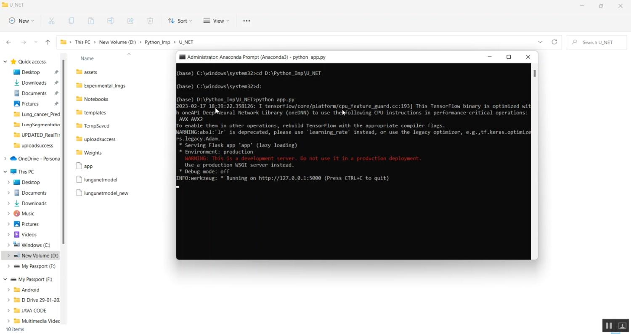Click the 10 items status bar text
Screen dimensions: 631x334
[x=15, y=329]
